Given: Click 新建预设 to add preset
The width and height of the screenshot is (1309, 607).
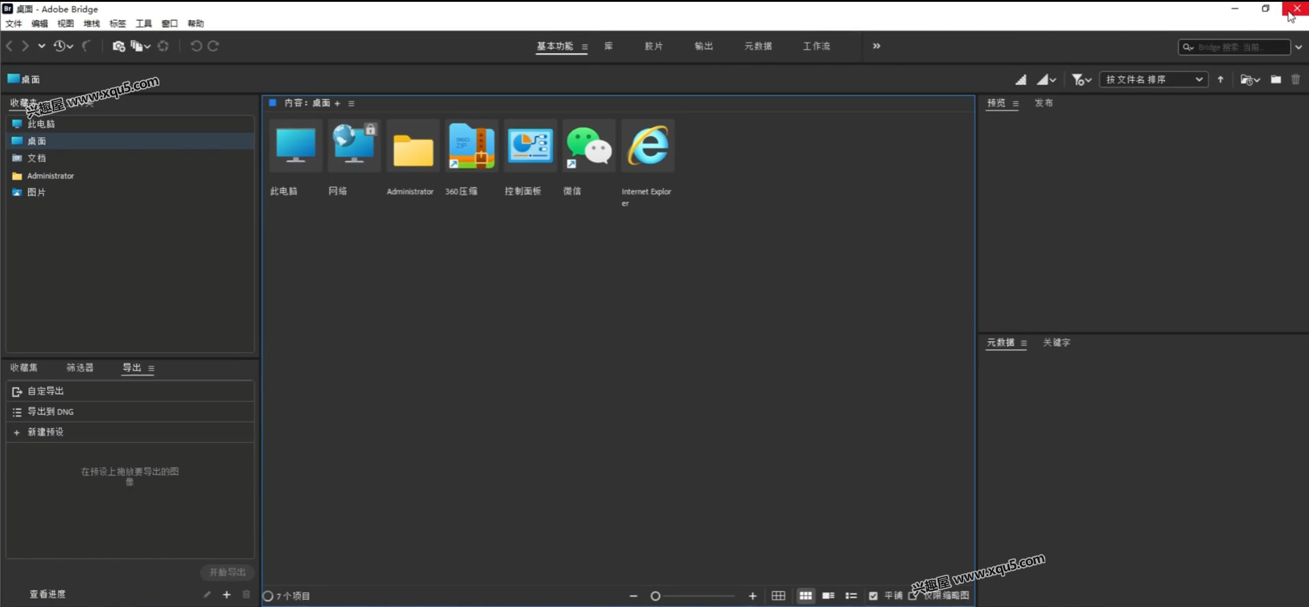Looking at the screenshot, I should 130,432.
